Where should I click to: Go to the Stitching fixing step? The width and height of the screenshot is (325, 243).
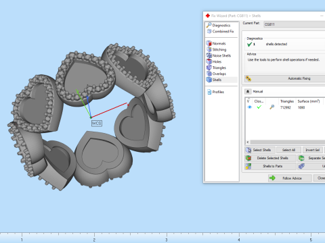click(x=216, y=49)
